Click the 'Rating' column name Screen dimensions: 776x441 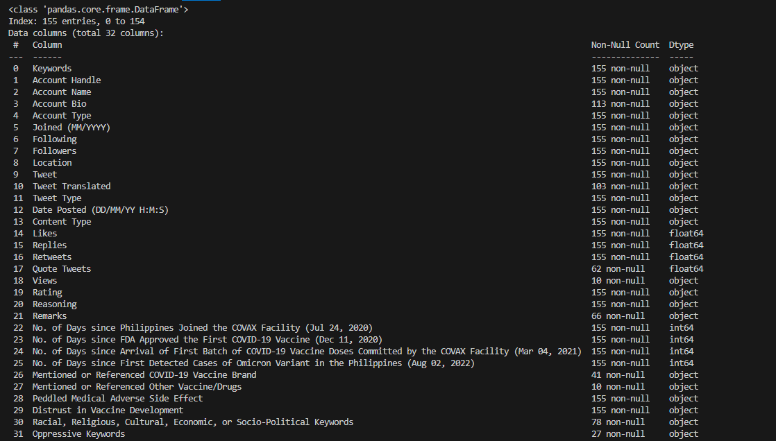[x=47, y=293]
